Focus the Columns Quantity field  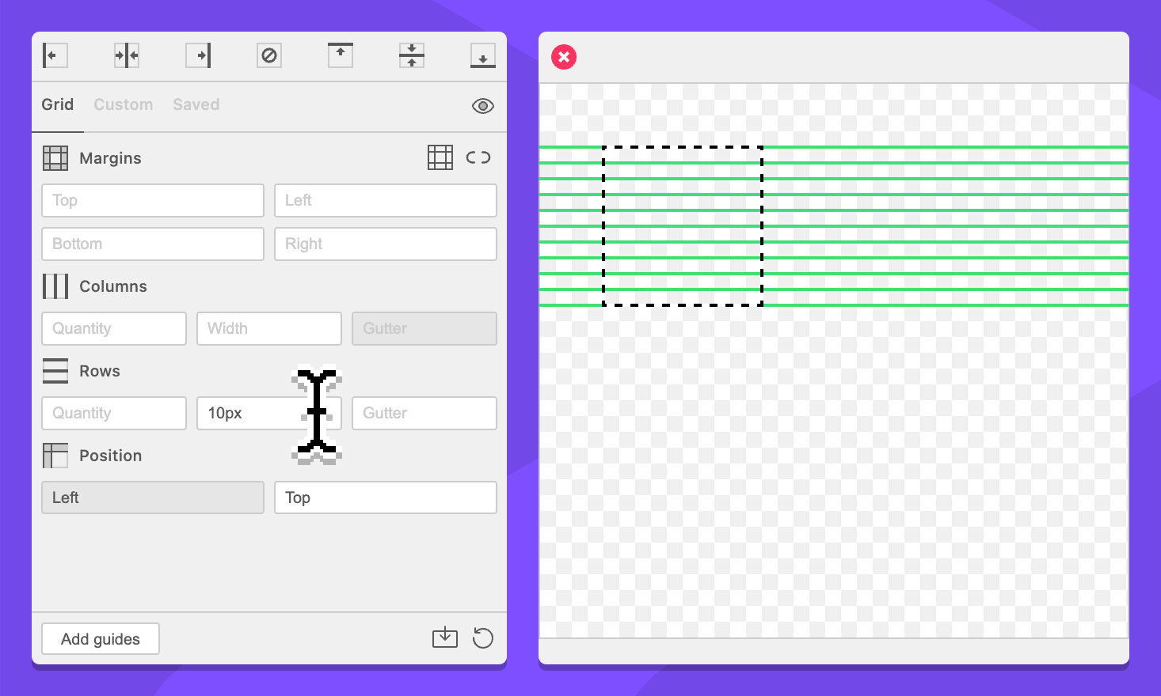coord(114,328)
